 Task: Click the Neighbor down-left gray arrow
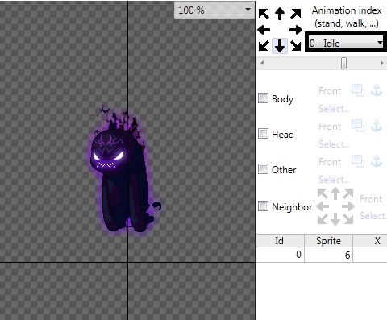click(322, 219)
